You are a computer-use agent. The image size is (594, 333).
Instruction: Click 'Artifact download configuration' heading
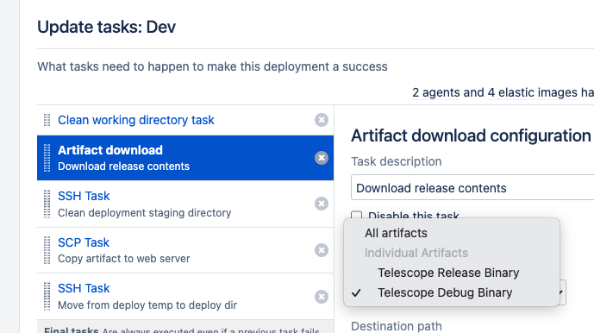click(471, 135)
